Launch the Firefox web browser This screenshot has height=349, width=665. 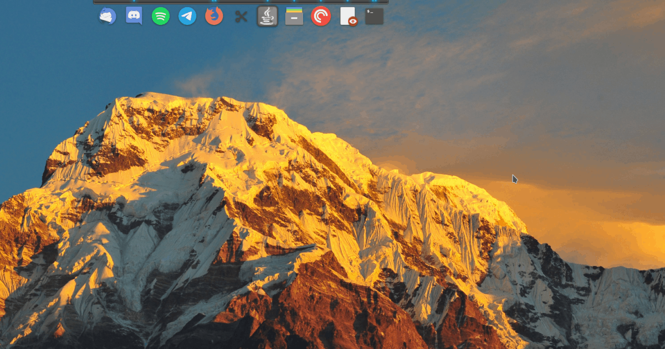(x=213, y=17)
